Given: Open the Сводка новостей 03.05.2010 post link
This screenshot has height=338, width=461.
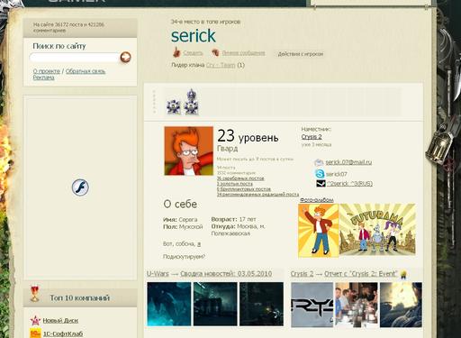Looking at the screenshot, I should pyautogui.click(x=226, y=274).
